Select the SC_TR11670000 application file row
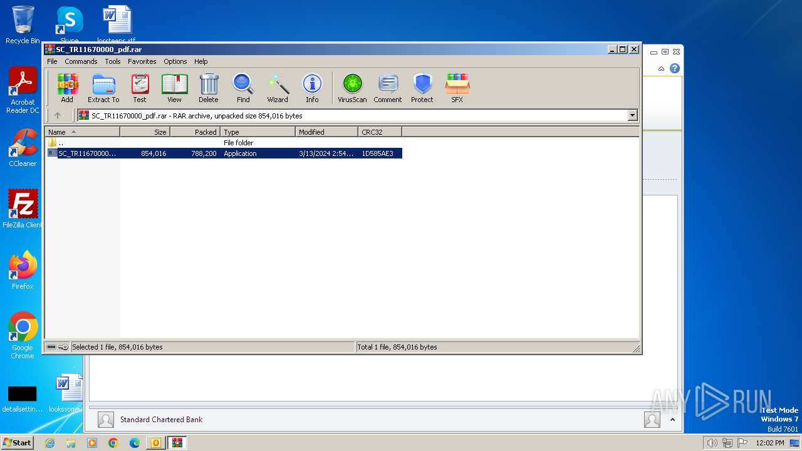The width and height of the screenshot is (802, 451). (x=224, y=153)
